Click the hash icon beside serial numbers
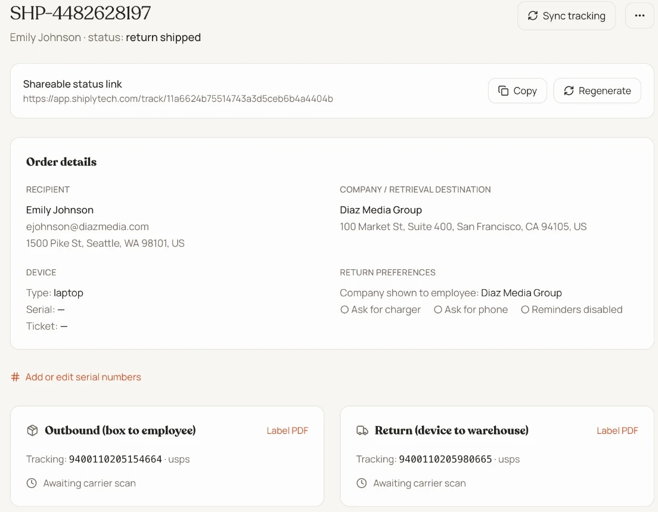Viewport: 658px width, 512px height. (15, 377)
